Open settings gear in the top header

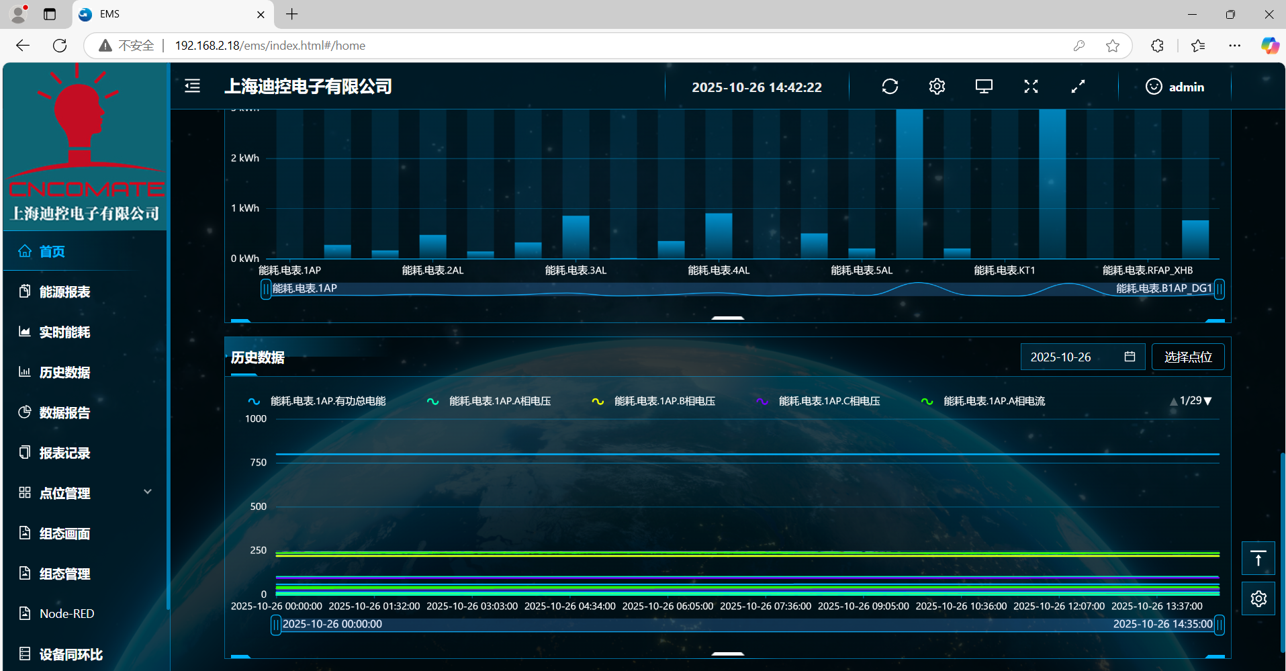click(937, 87)
